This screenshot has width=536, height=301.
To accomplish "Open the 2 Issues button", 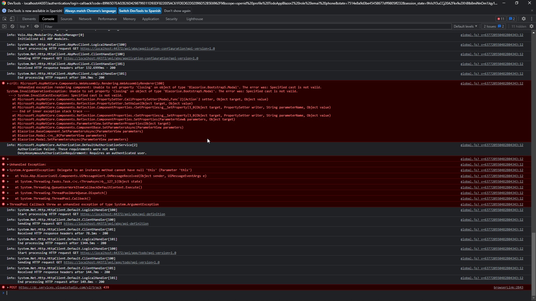I will tap(494, 26).
